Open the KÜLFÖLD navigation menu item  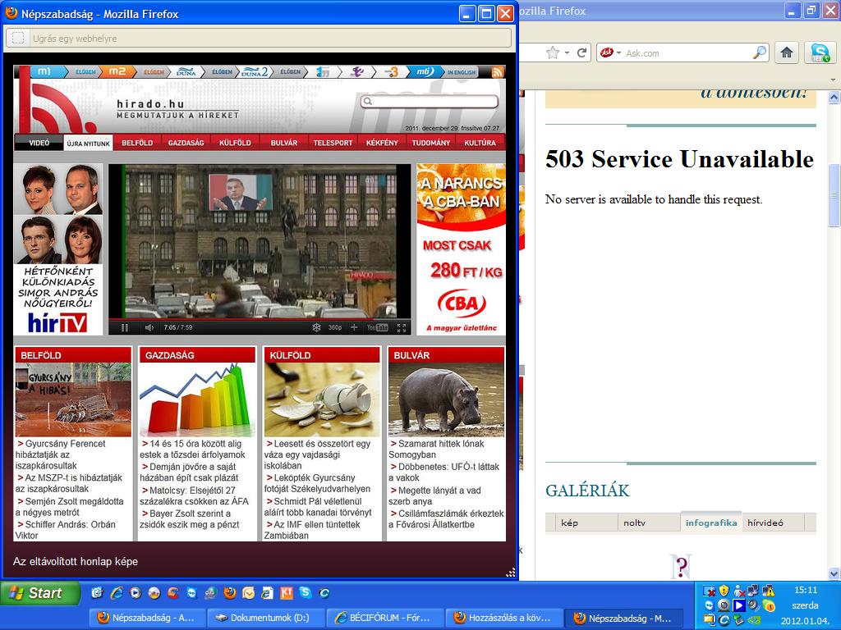coord(235,143)
